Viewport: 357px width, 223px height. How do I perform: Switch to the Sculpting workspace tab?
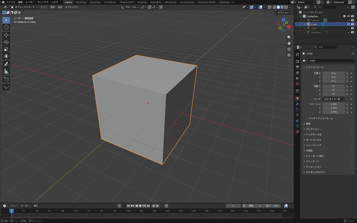pyautogui.click(x=95, y=2)
